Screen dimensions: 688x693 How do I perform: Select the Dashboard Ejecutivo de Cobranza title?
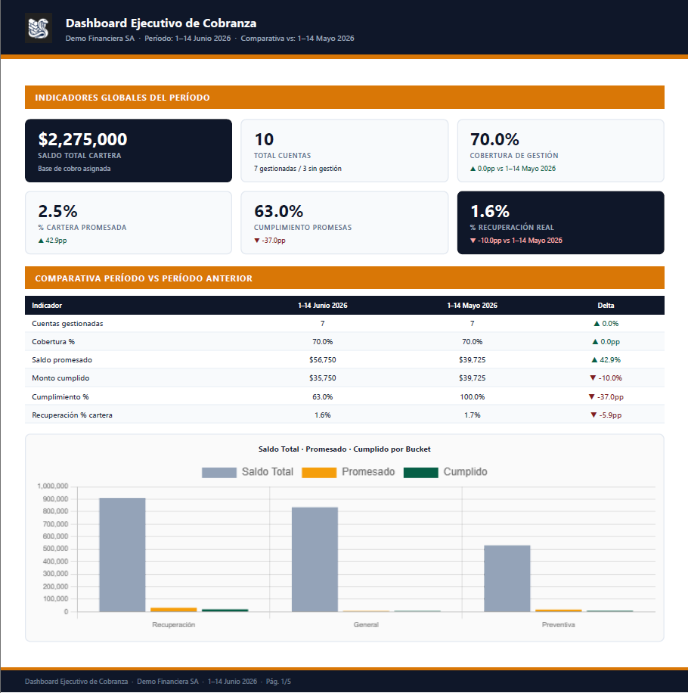(161, 23)
